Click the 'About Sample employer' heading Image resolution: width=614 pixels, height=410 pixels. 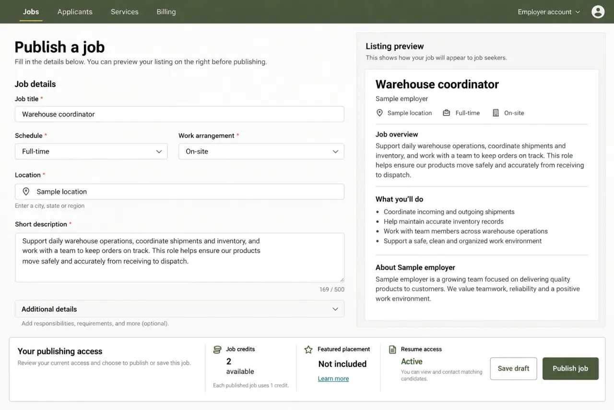coord(415,267)
